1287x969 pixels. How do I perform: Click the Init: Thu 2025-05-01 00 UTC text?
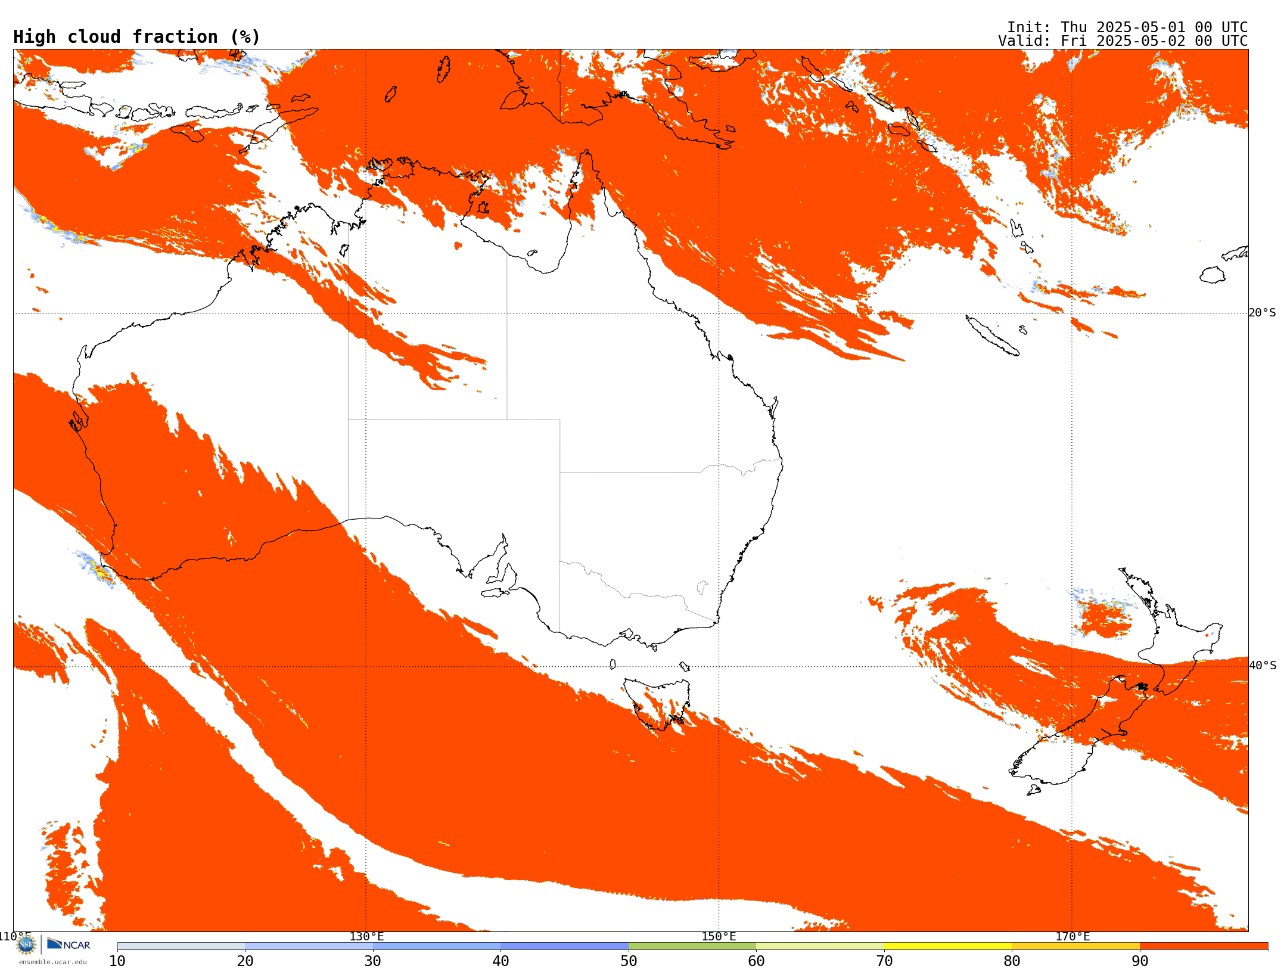click(x=1127, y=27)
